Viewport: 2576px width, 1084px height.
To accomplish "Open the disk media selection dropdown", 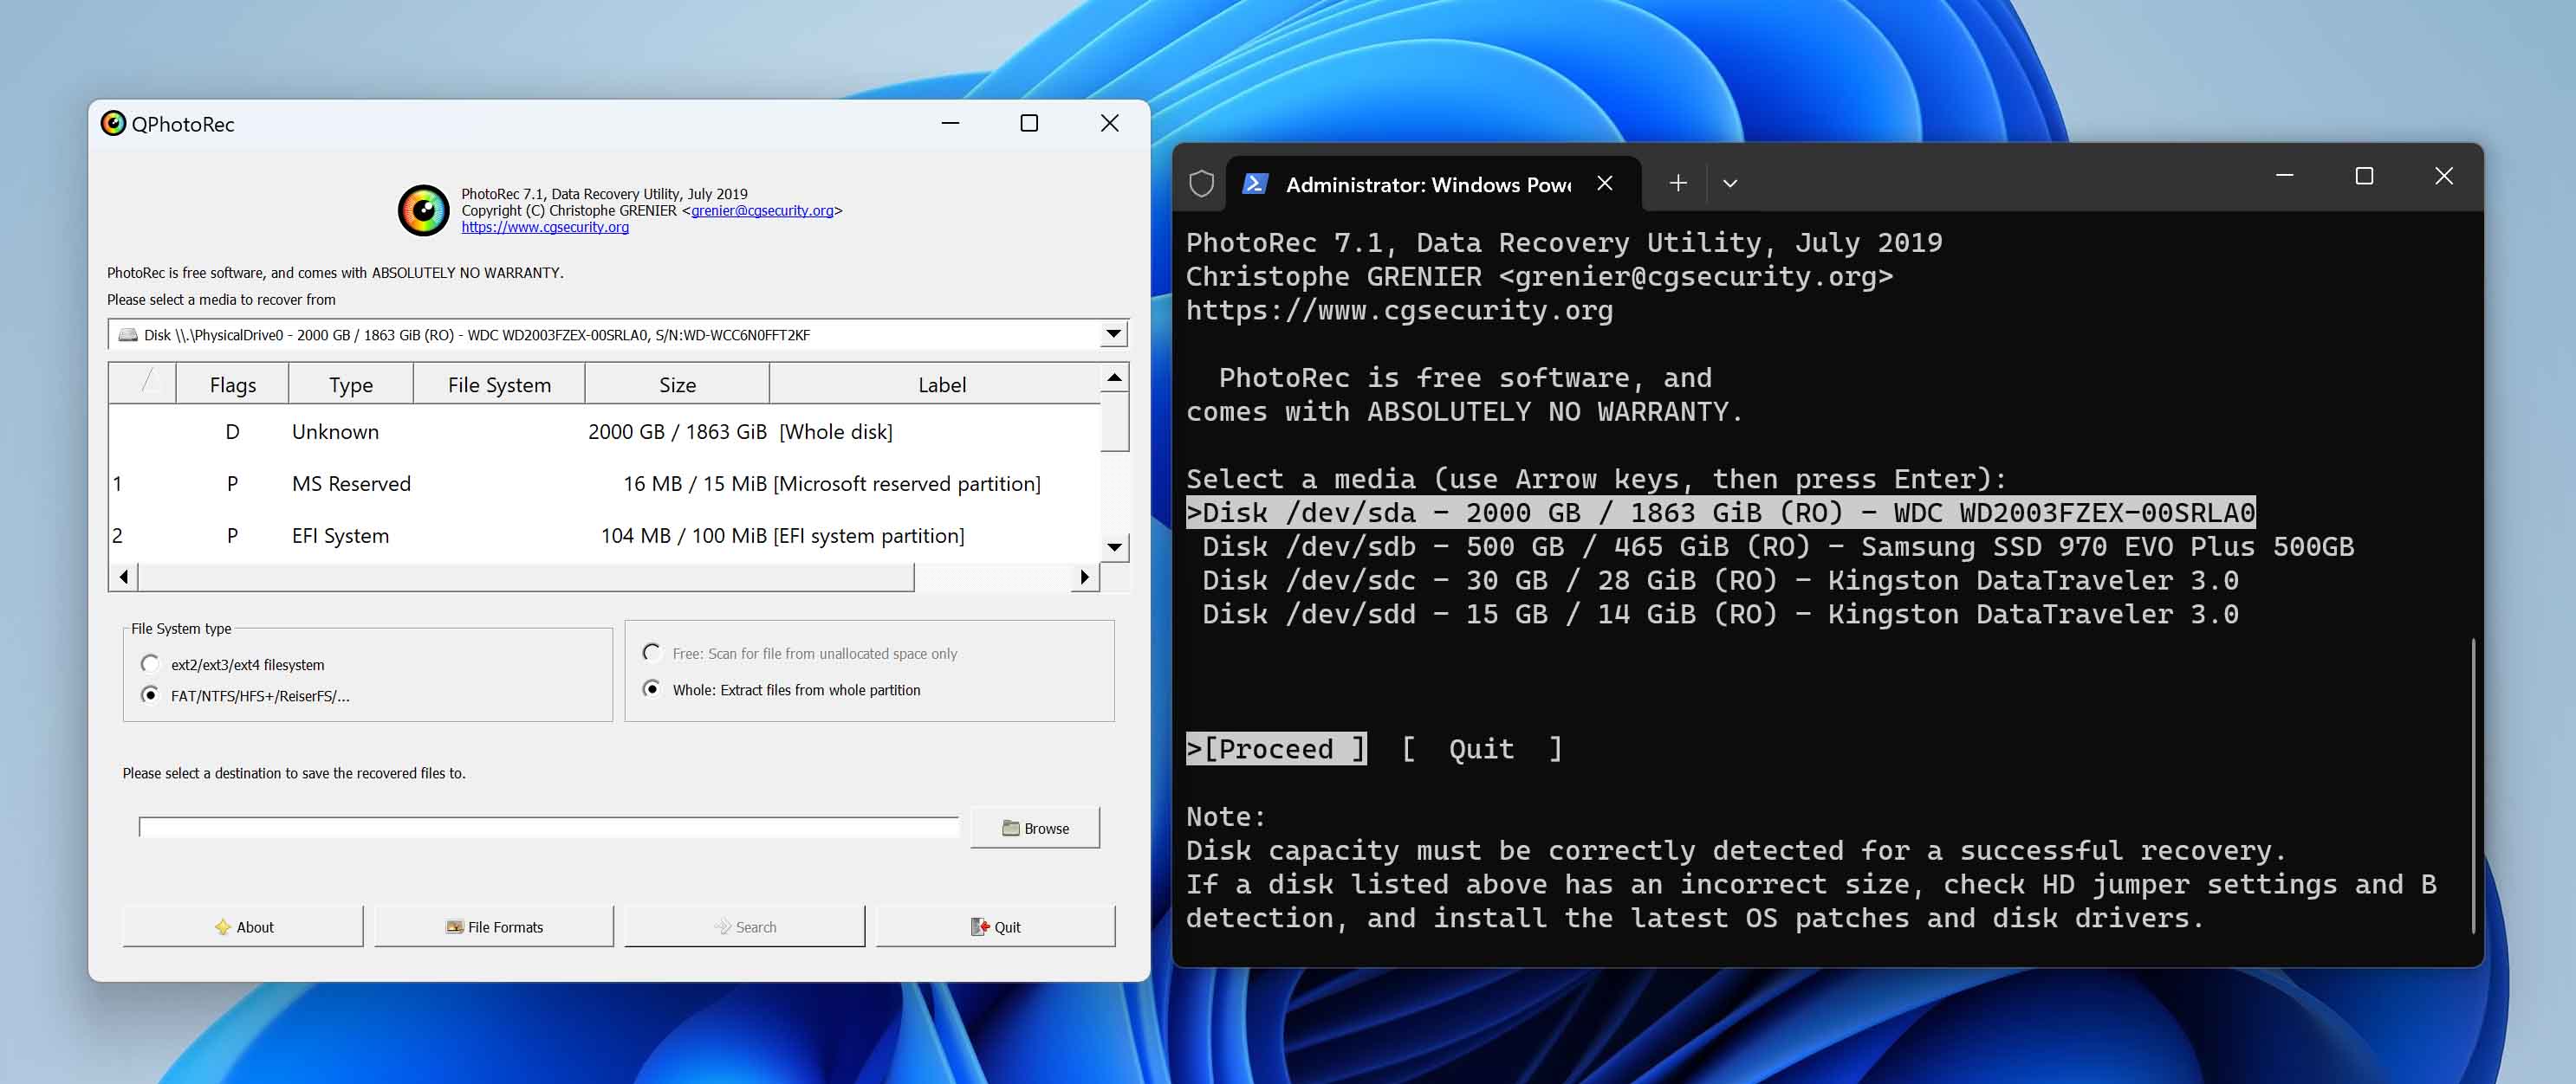I will (1113, 335).
